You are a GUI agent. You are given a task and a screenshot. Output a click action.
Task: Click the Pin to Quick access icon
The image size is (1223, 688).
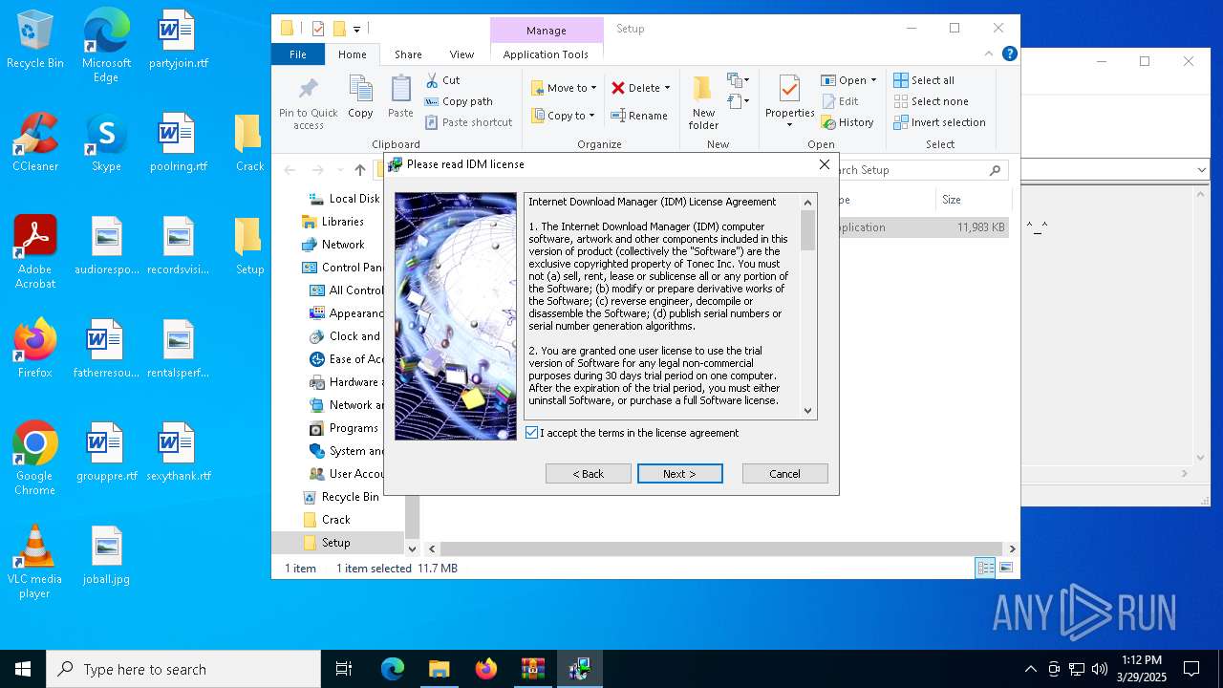point(308,103)
